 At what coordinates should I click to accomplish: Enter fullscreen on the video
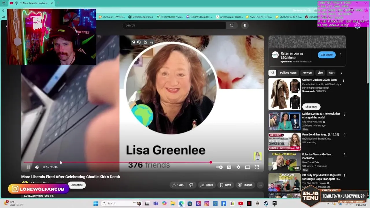pyautogui.click(x=257, y=167)
